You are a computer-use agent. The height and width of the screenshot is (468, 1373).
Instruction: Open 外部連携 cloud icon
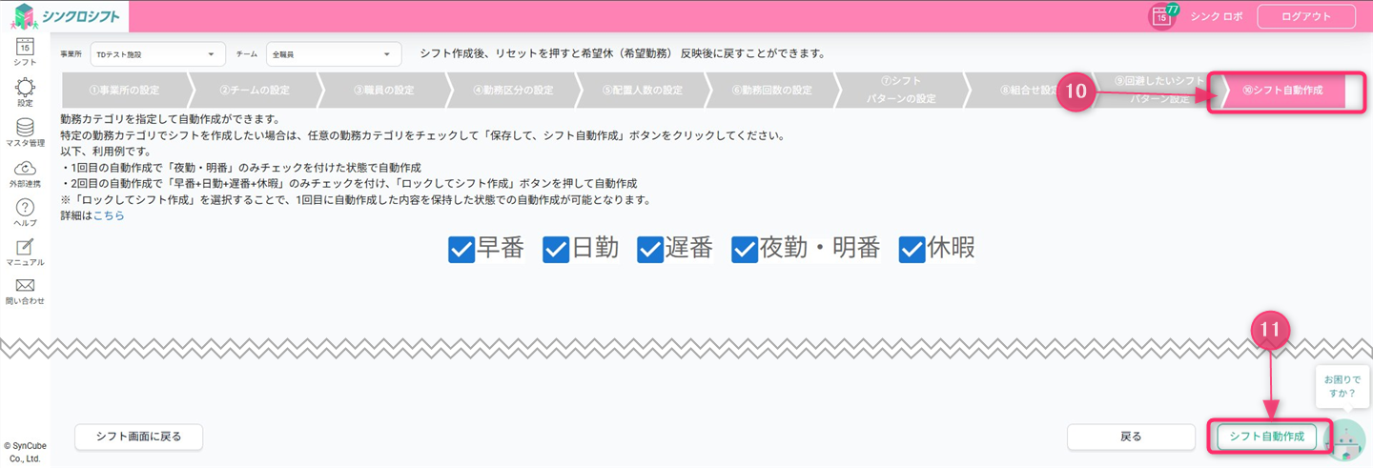(25, 170)
